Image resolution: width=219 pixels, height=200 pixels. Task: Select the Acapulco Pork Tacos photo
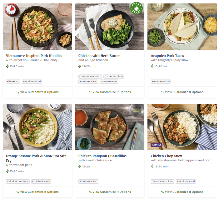(x=182, y=27)
